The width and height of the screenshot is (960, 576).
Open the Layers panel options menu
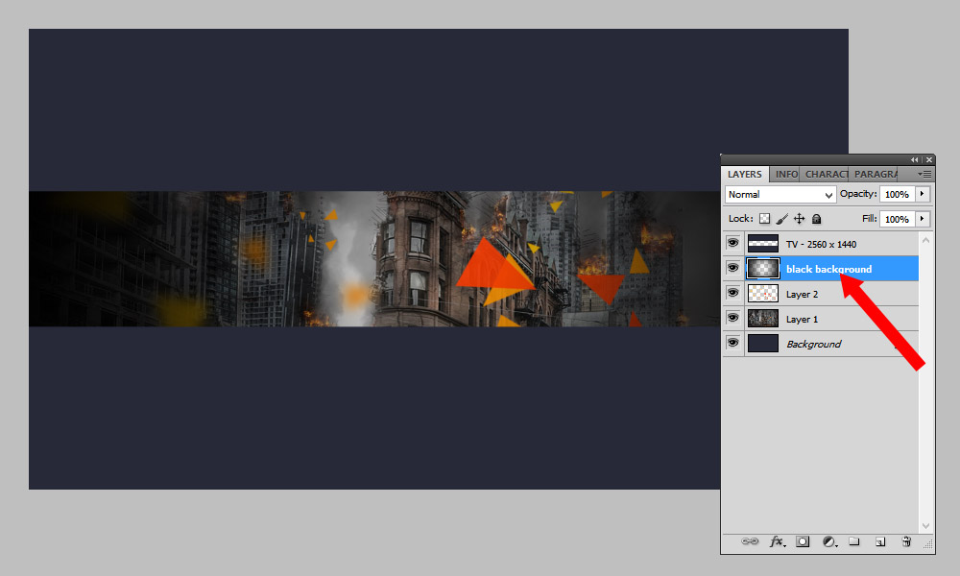(x=924, y=175)
